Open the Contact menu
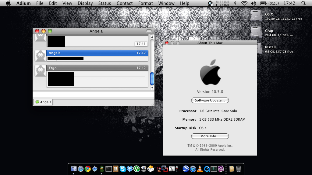 (125, 3)
